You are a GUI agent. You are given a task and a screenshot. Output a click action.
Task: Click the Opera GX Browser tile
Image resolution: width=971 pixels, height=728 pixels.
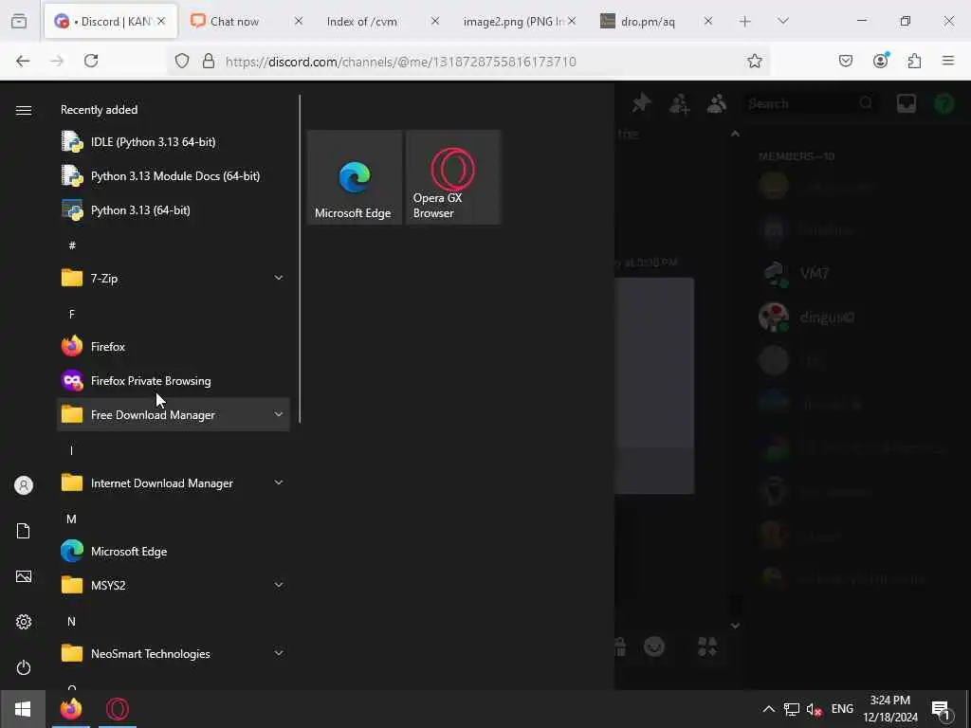tap(453, 177)
